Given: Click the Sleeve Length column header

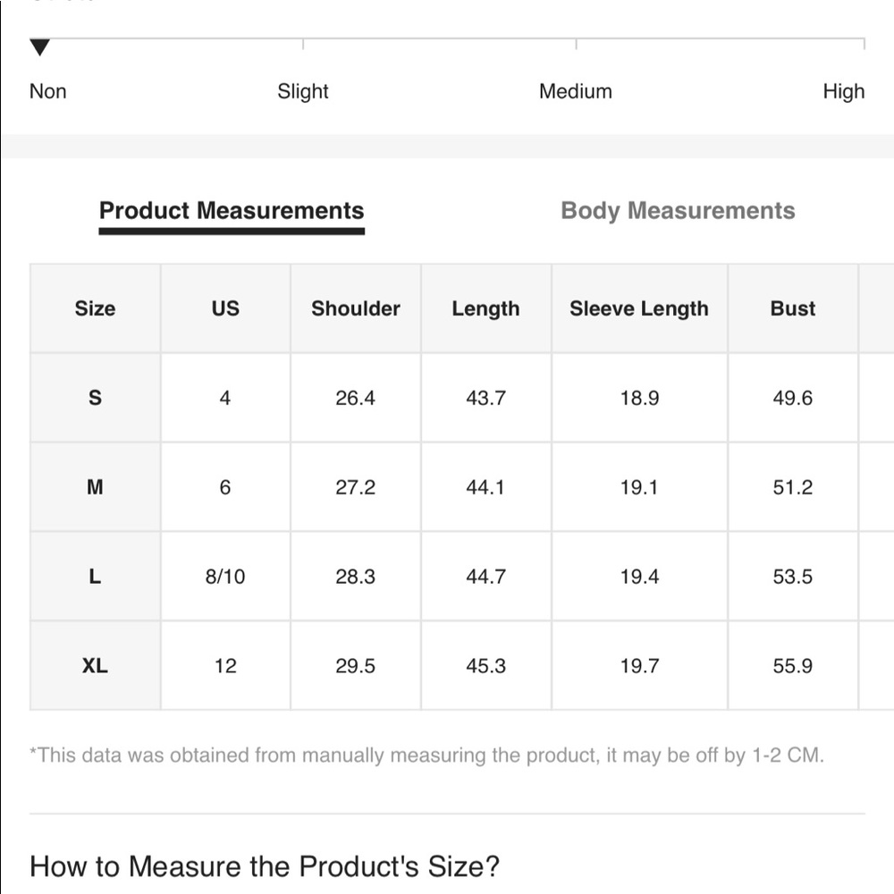Looking at the screenshot, I should click(639, 308).
